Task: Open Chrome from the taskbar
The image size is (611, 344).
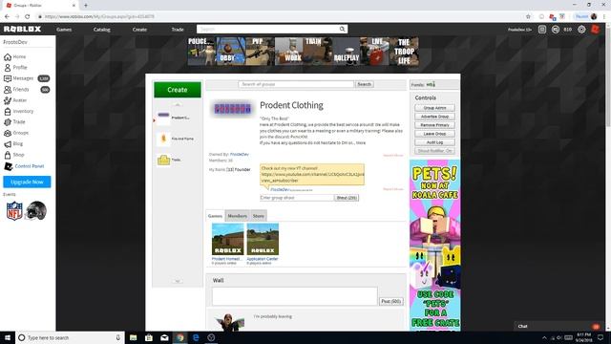Action: pos(180,337)
